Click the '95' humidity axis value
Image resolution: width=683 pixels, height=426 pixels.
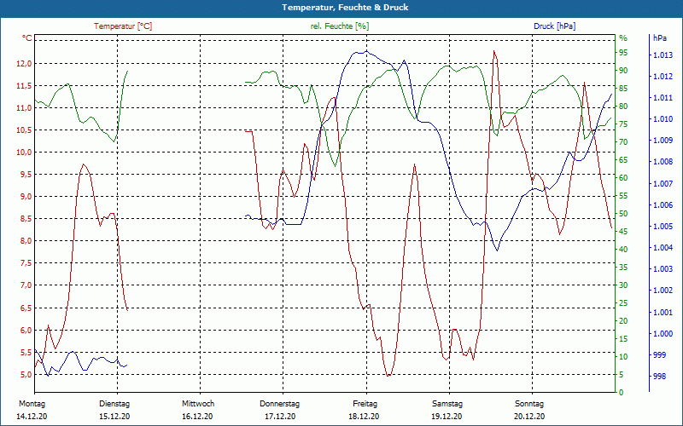coord(624,53)
